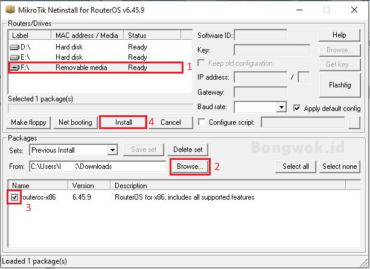
Task: Click the Gateway input field
Action: coord(261,92)
